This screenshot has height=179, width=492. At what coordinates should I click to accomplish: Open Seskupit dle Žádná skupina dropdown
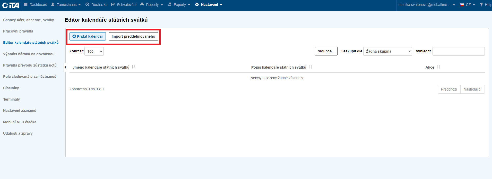[387, 51]
